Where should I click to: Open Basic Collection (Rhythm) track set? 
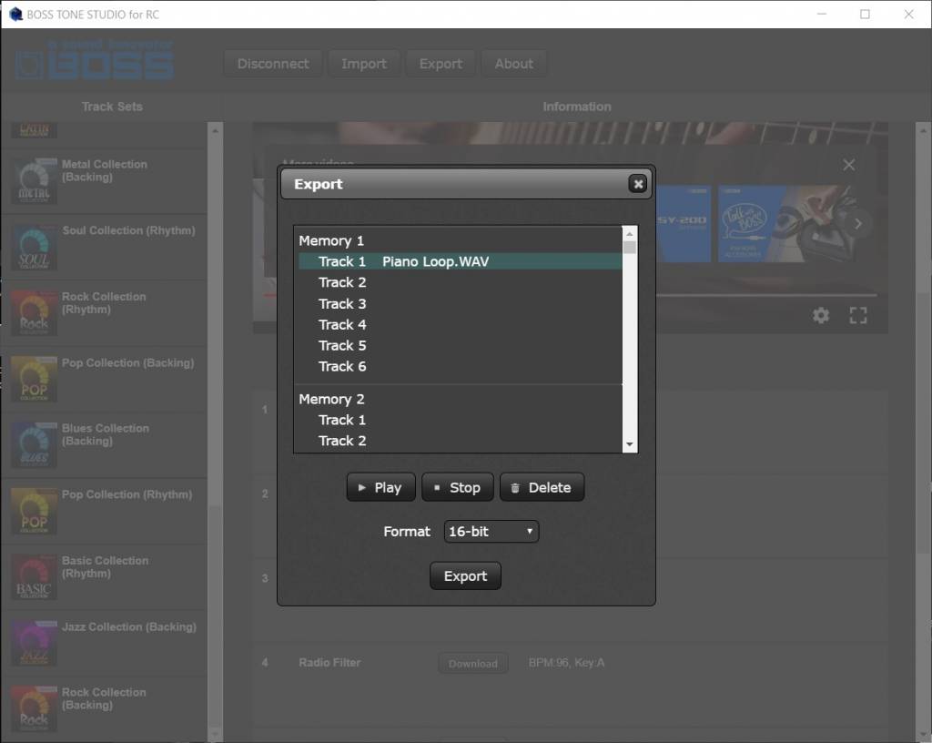click(104, 577)
